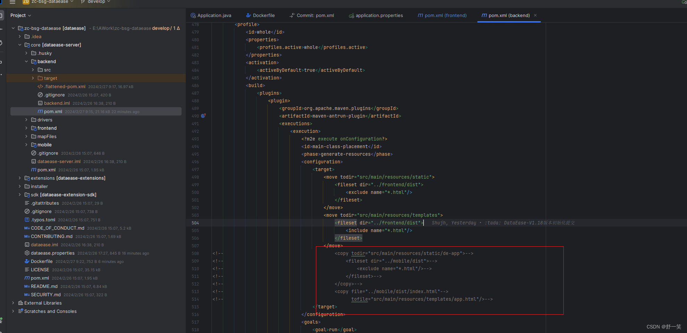Screen dimensions: 687x333
Task: Expand the src folder under backend
Action: [32, 70]
